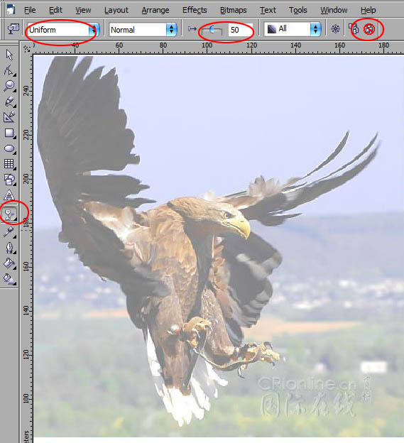Open the Uniform transparency type dropdown
This screenshot has width=404, height=443.
[x=63, y=30]
